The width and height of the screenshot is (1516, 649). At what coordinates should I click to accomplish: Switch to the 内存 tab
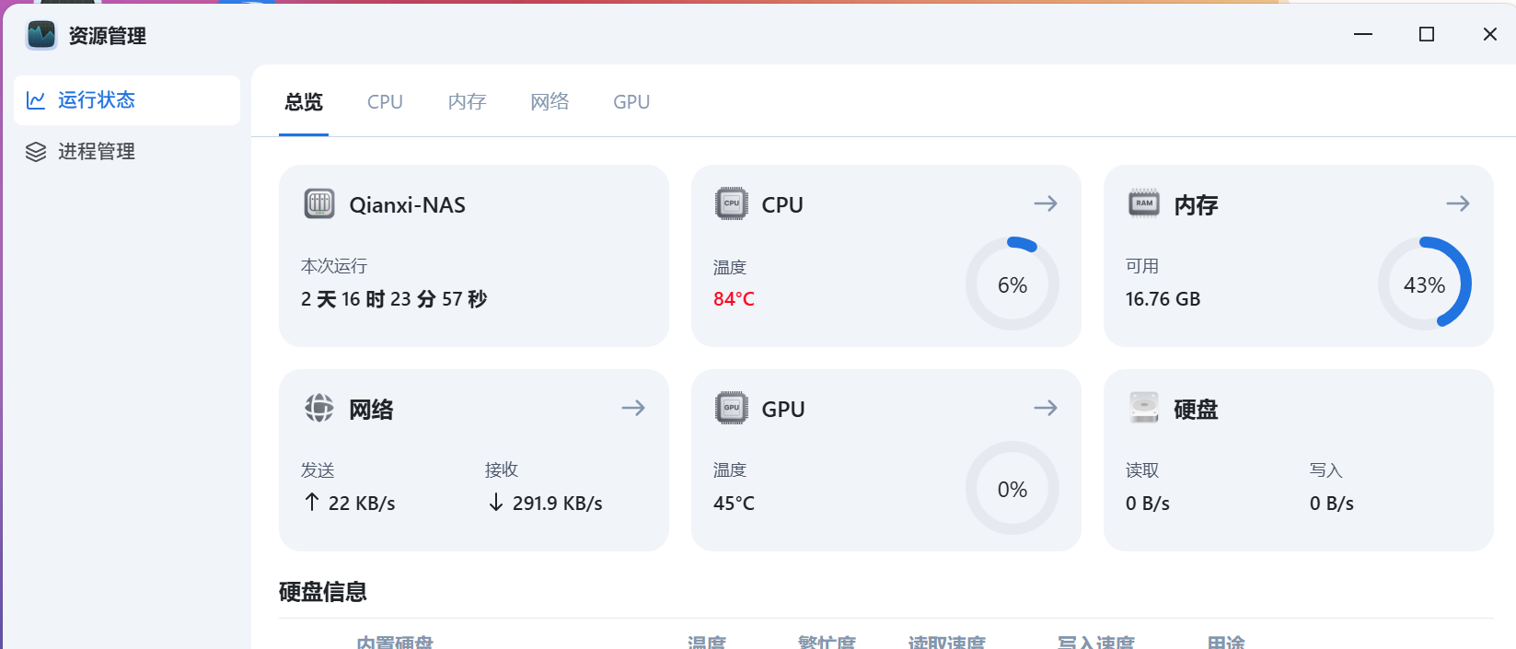pos(467,102)
